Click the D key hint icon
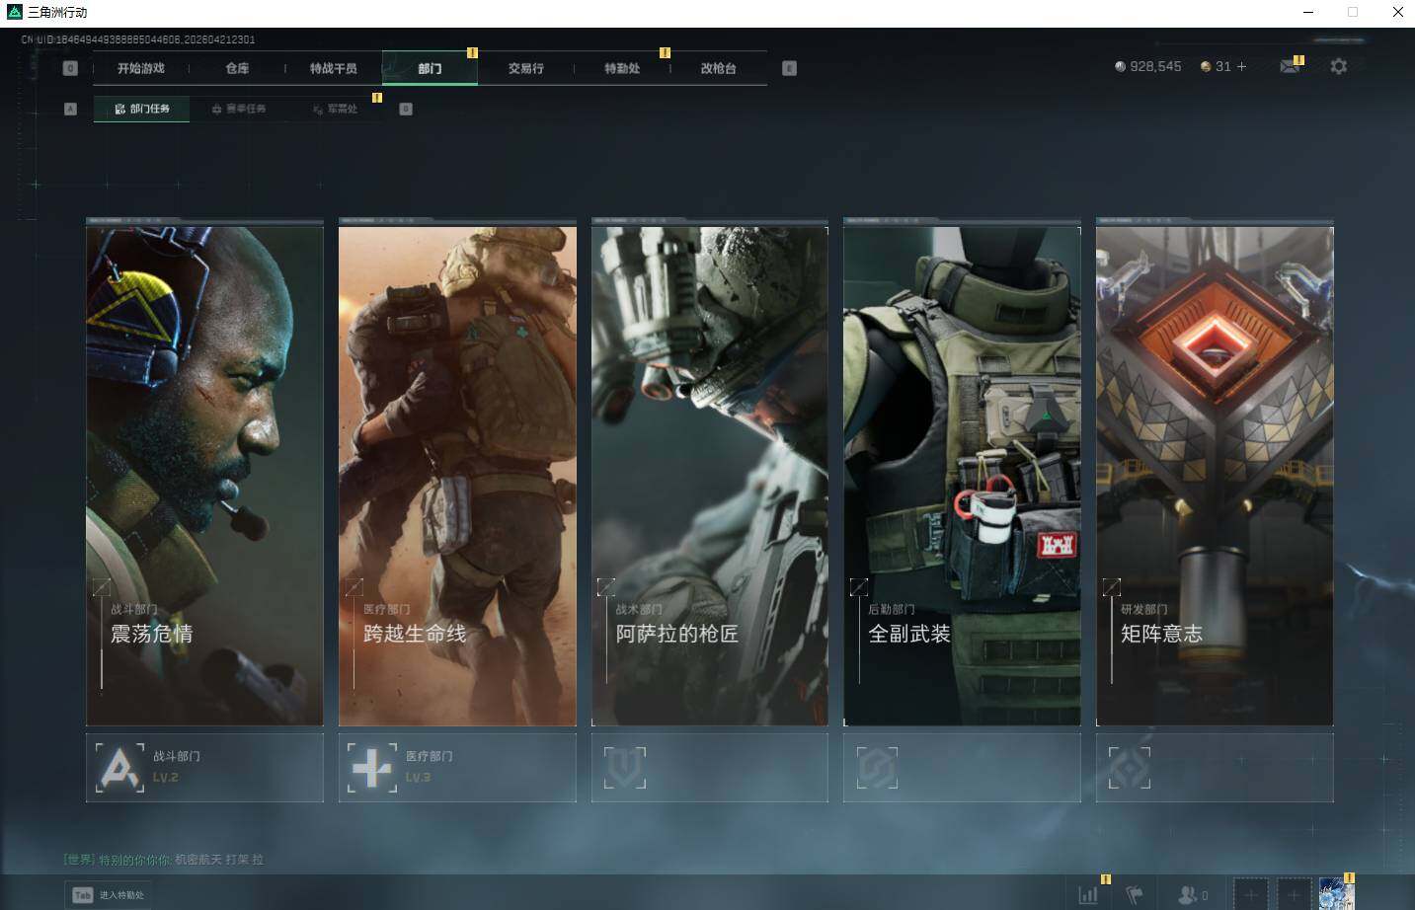Screen dimensions: 1415x910 click(406, 109)
